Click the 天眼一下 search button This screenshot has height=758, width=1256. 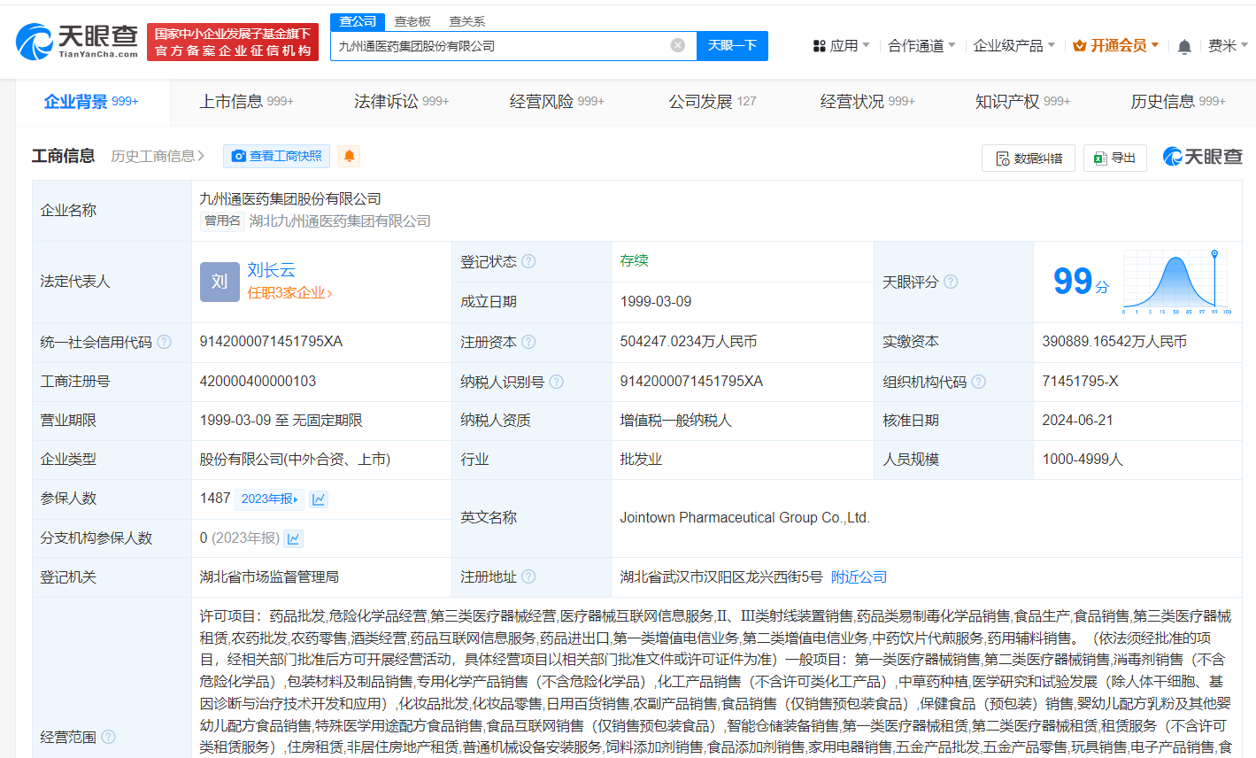click(732, 45)
